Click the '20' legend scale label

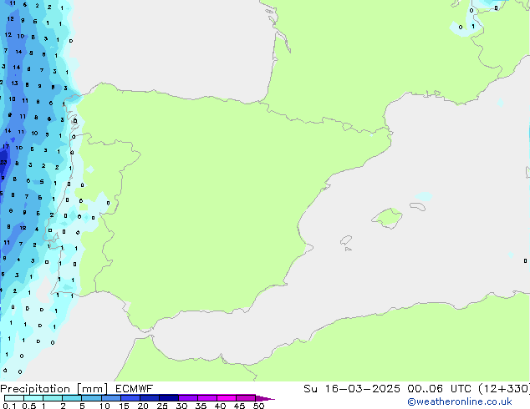click(x=143, y=406)
